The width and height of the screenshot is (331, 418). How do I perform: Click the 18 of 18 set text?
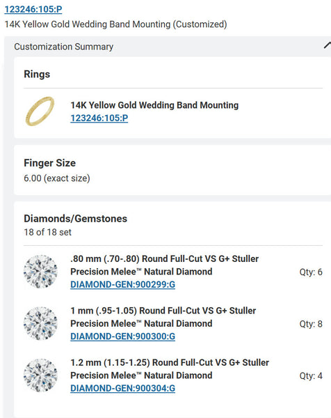[47, 232]
